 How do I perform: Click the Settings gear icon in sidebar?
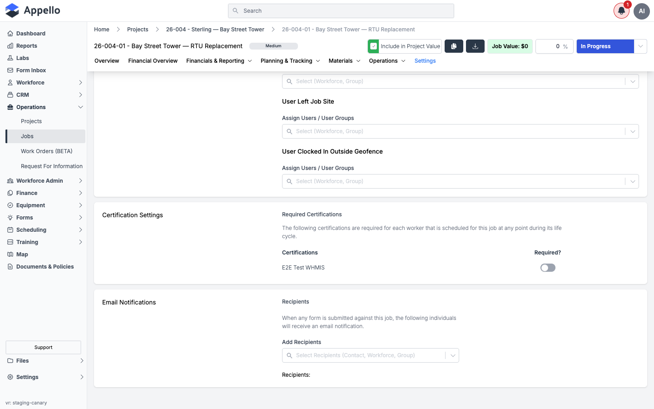coord(10,377)
